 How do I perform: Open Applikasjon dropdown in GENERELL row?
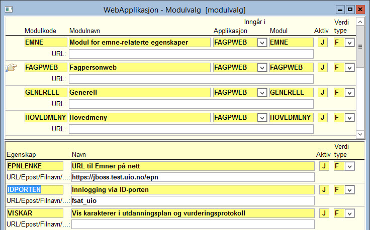pyautogui.click(x=262, y=93)
